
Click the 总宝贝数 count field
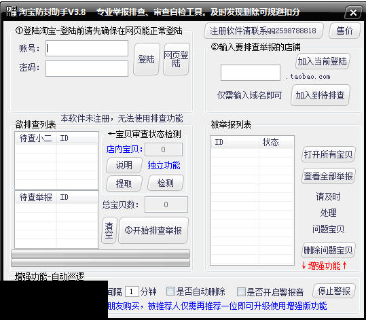click(x=166, y=205)
